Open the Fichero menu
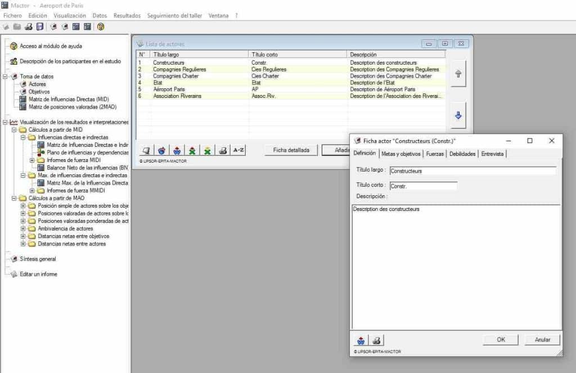The width and height of the screenshot is (576, 373). click(x=12, y=15)
